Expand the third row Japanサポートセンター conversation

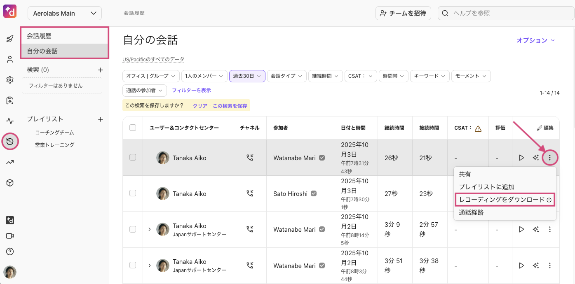pos(149,229)
